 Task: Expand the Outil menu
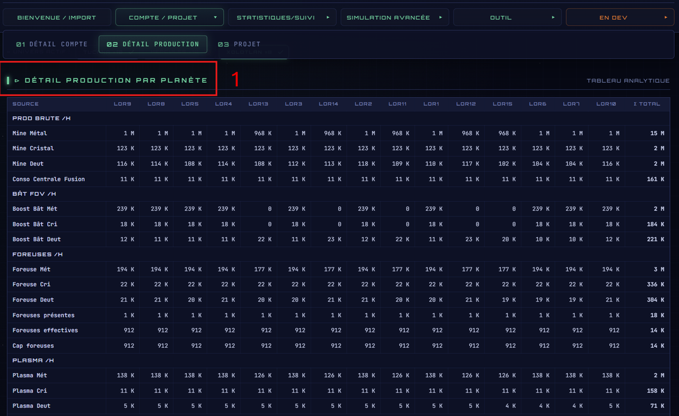click(507, 18)
